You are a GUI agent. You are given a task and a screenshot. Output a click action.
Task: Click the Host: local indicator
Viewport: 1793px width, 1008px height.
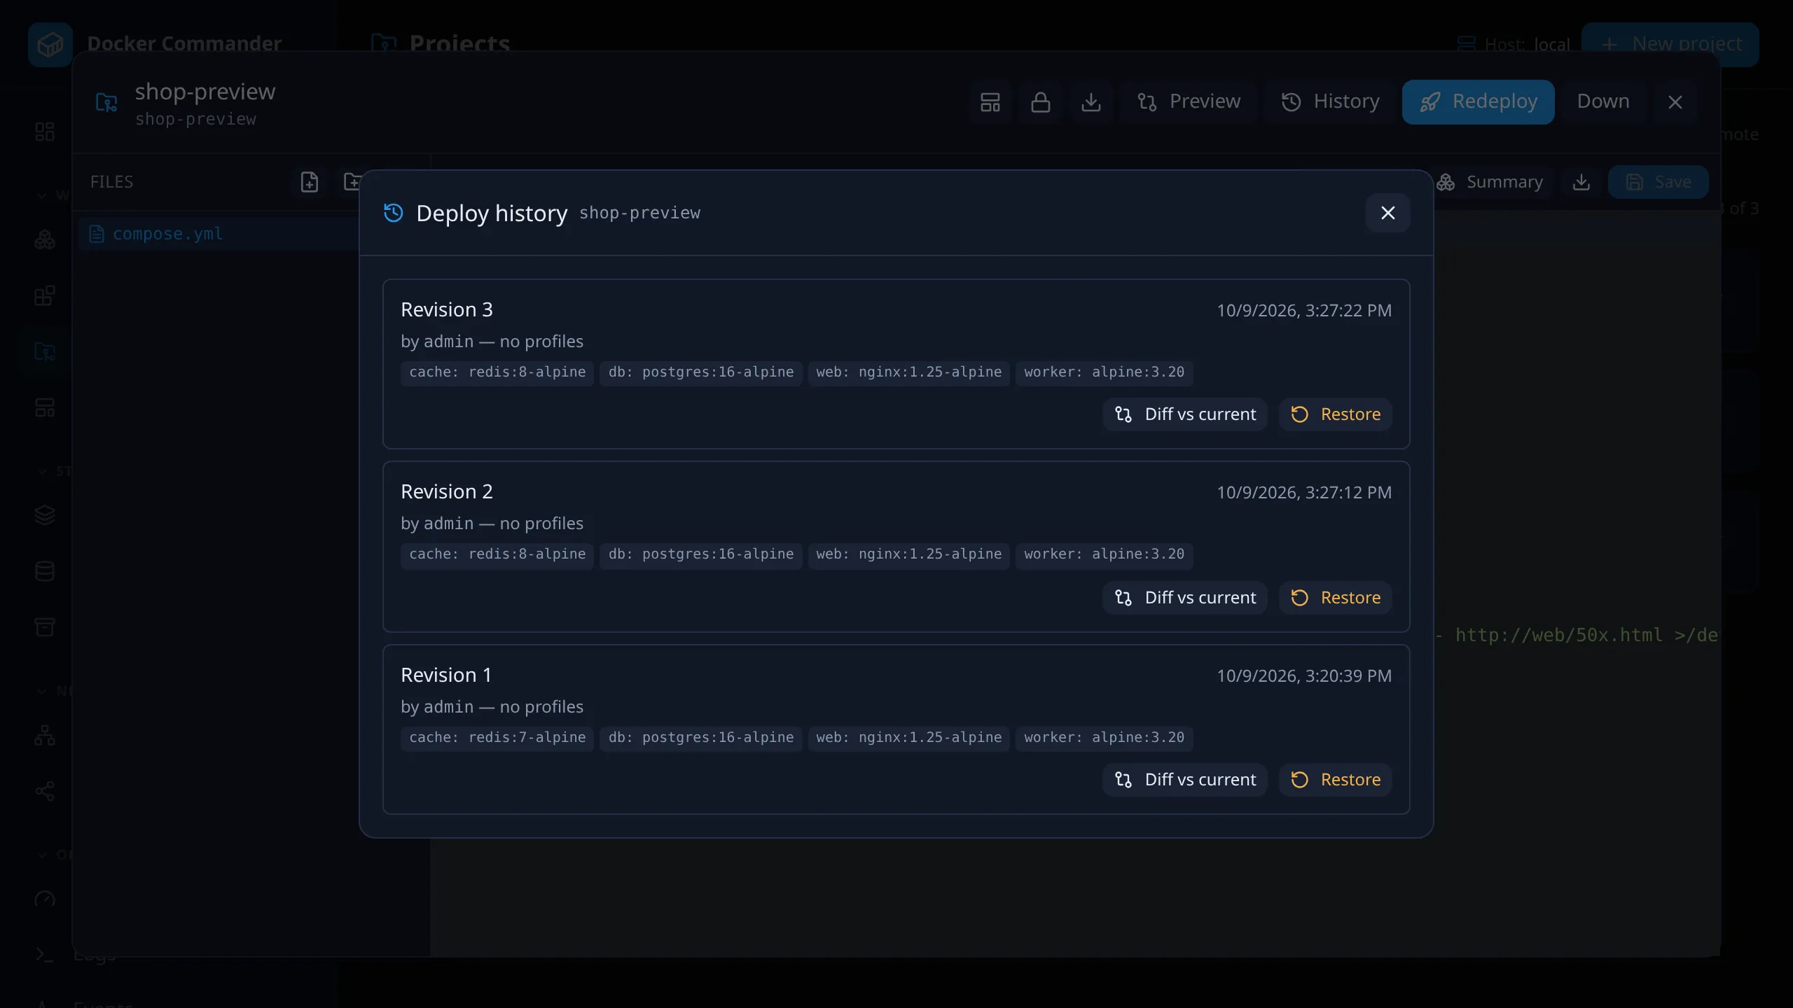click(x=1513, y=45)
